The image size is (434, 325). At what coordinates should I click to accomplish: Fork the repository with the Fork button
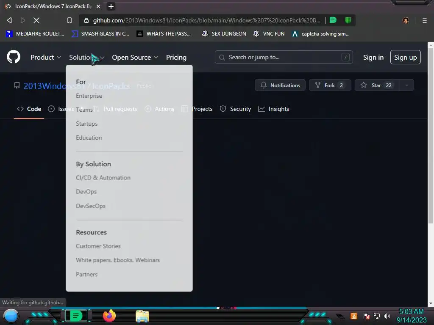point(330,85)
